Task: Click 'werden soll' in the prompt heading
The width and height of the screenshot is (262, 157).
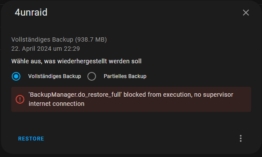Action: 125,61
